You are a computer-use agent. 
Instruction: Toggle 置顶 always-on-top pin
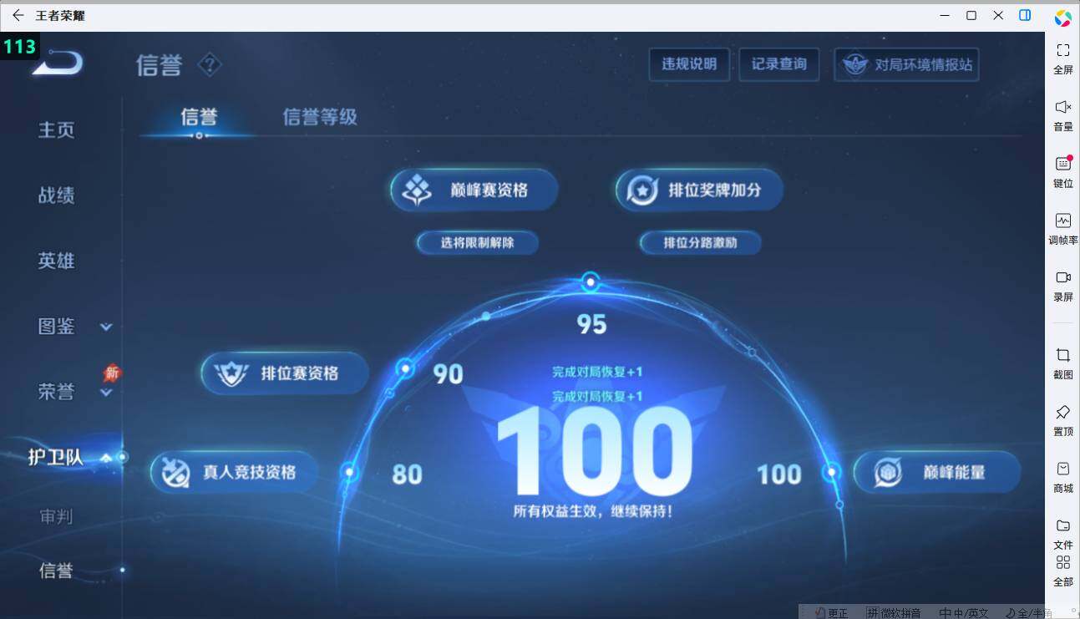click(1062, 418)
